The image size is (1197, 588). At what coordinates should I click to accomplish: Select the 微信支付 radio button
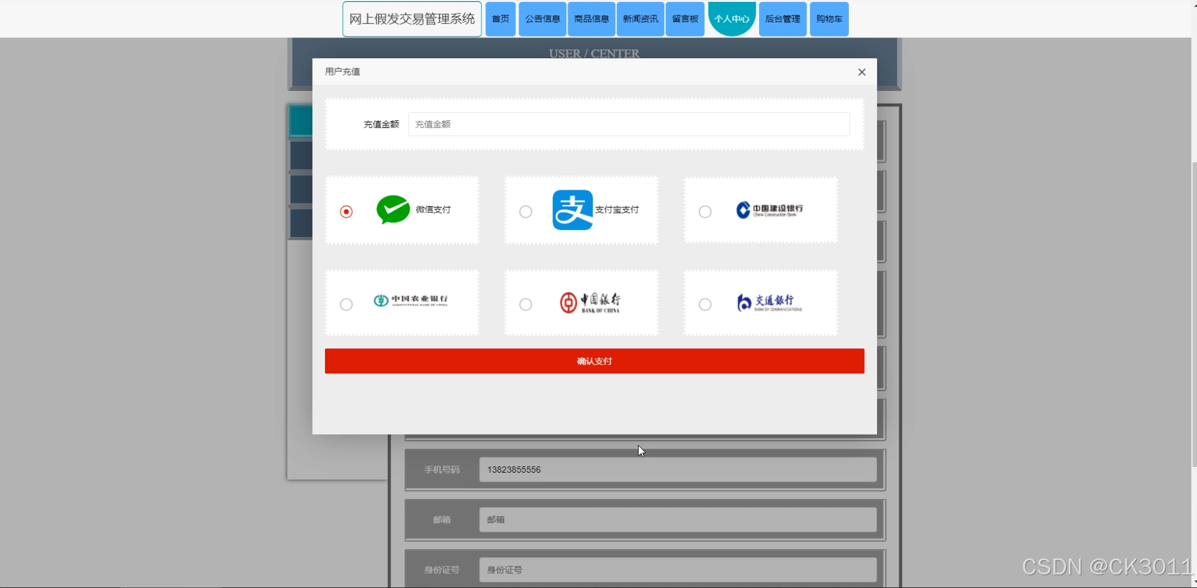coord(346,211)
